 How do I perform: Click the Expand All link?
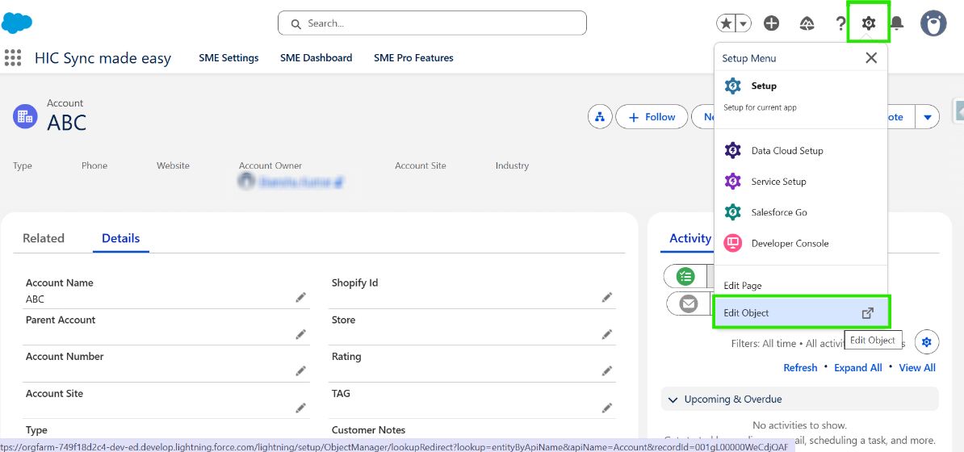[857, 367]
